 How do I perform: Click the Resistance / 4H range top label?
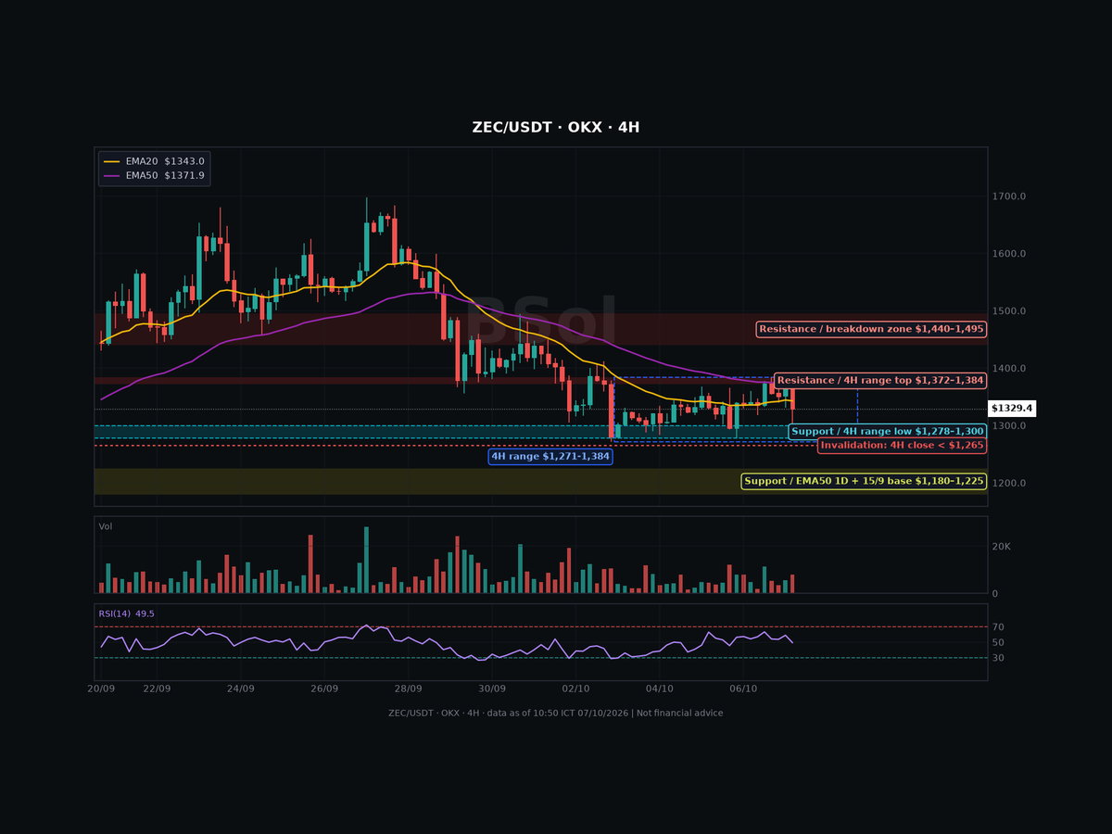(x=880, y=380)
